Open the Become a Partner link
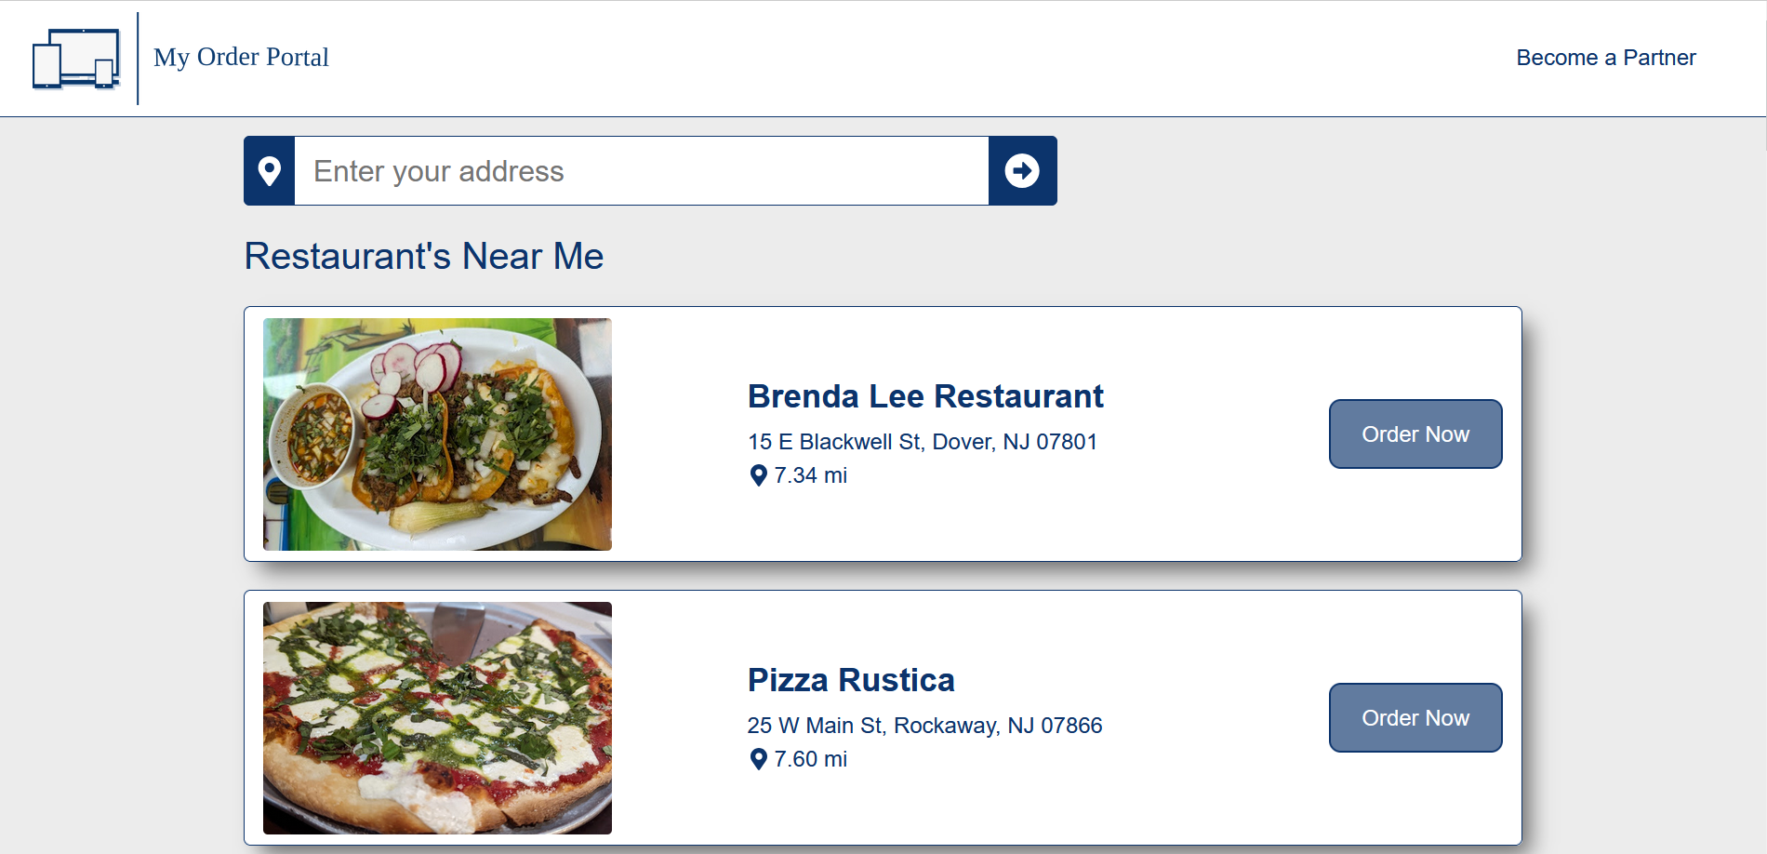1767x854 pixels. [x=1605, y=58]
